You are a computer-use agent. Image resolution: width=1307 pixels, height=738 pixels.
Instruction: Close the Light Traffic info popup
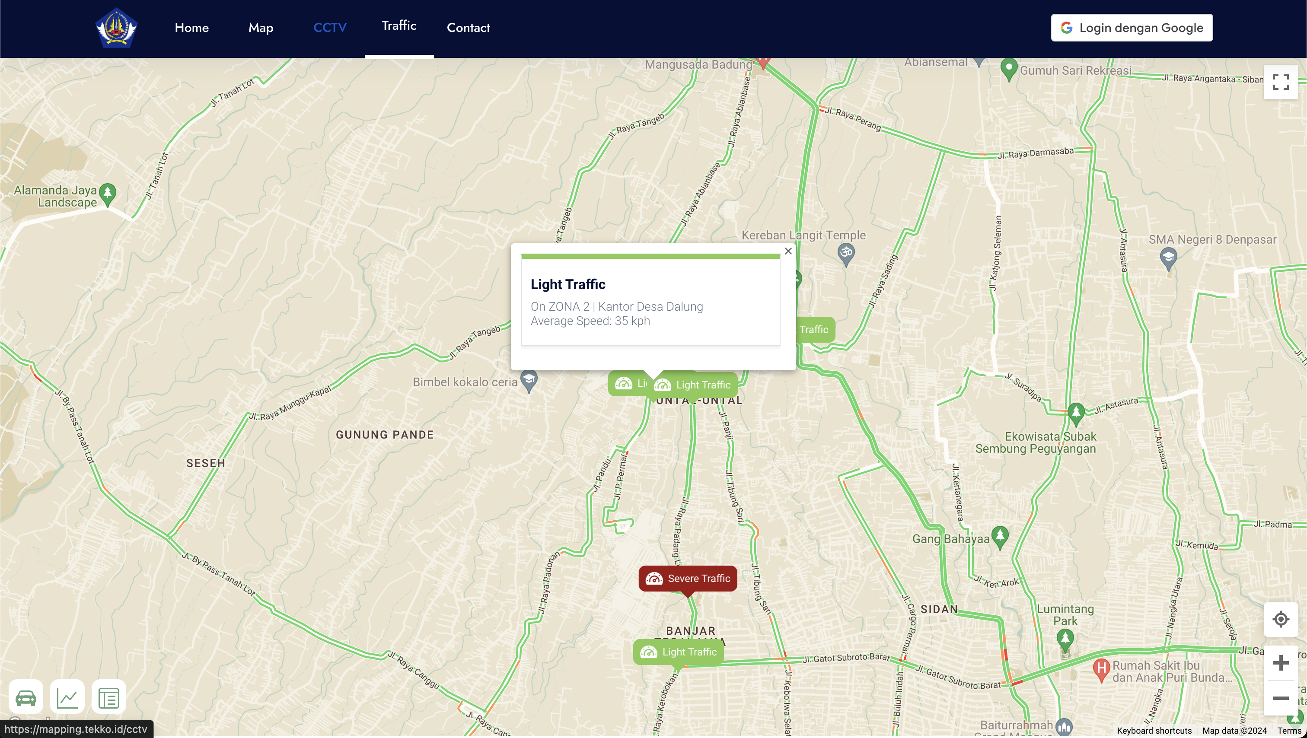[788, 251]
